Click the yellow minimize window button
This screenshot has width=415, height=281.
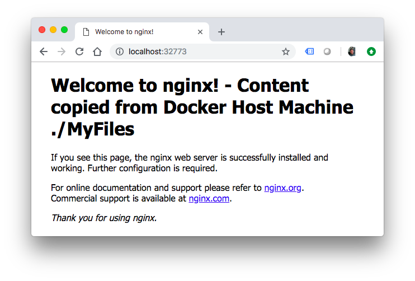coord(53,30)
